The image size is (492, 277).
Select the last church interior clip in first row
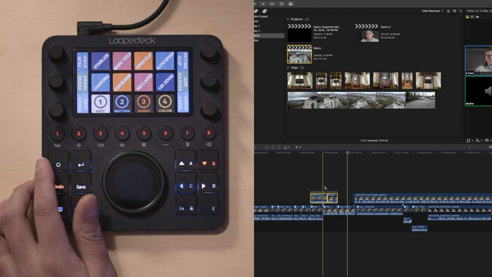429,81
